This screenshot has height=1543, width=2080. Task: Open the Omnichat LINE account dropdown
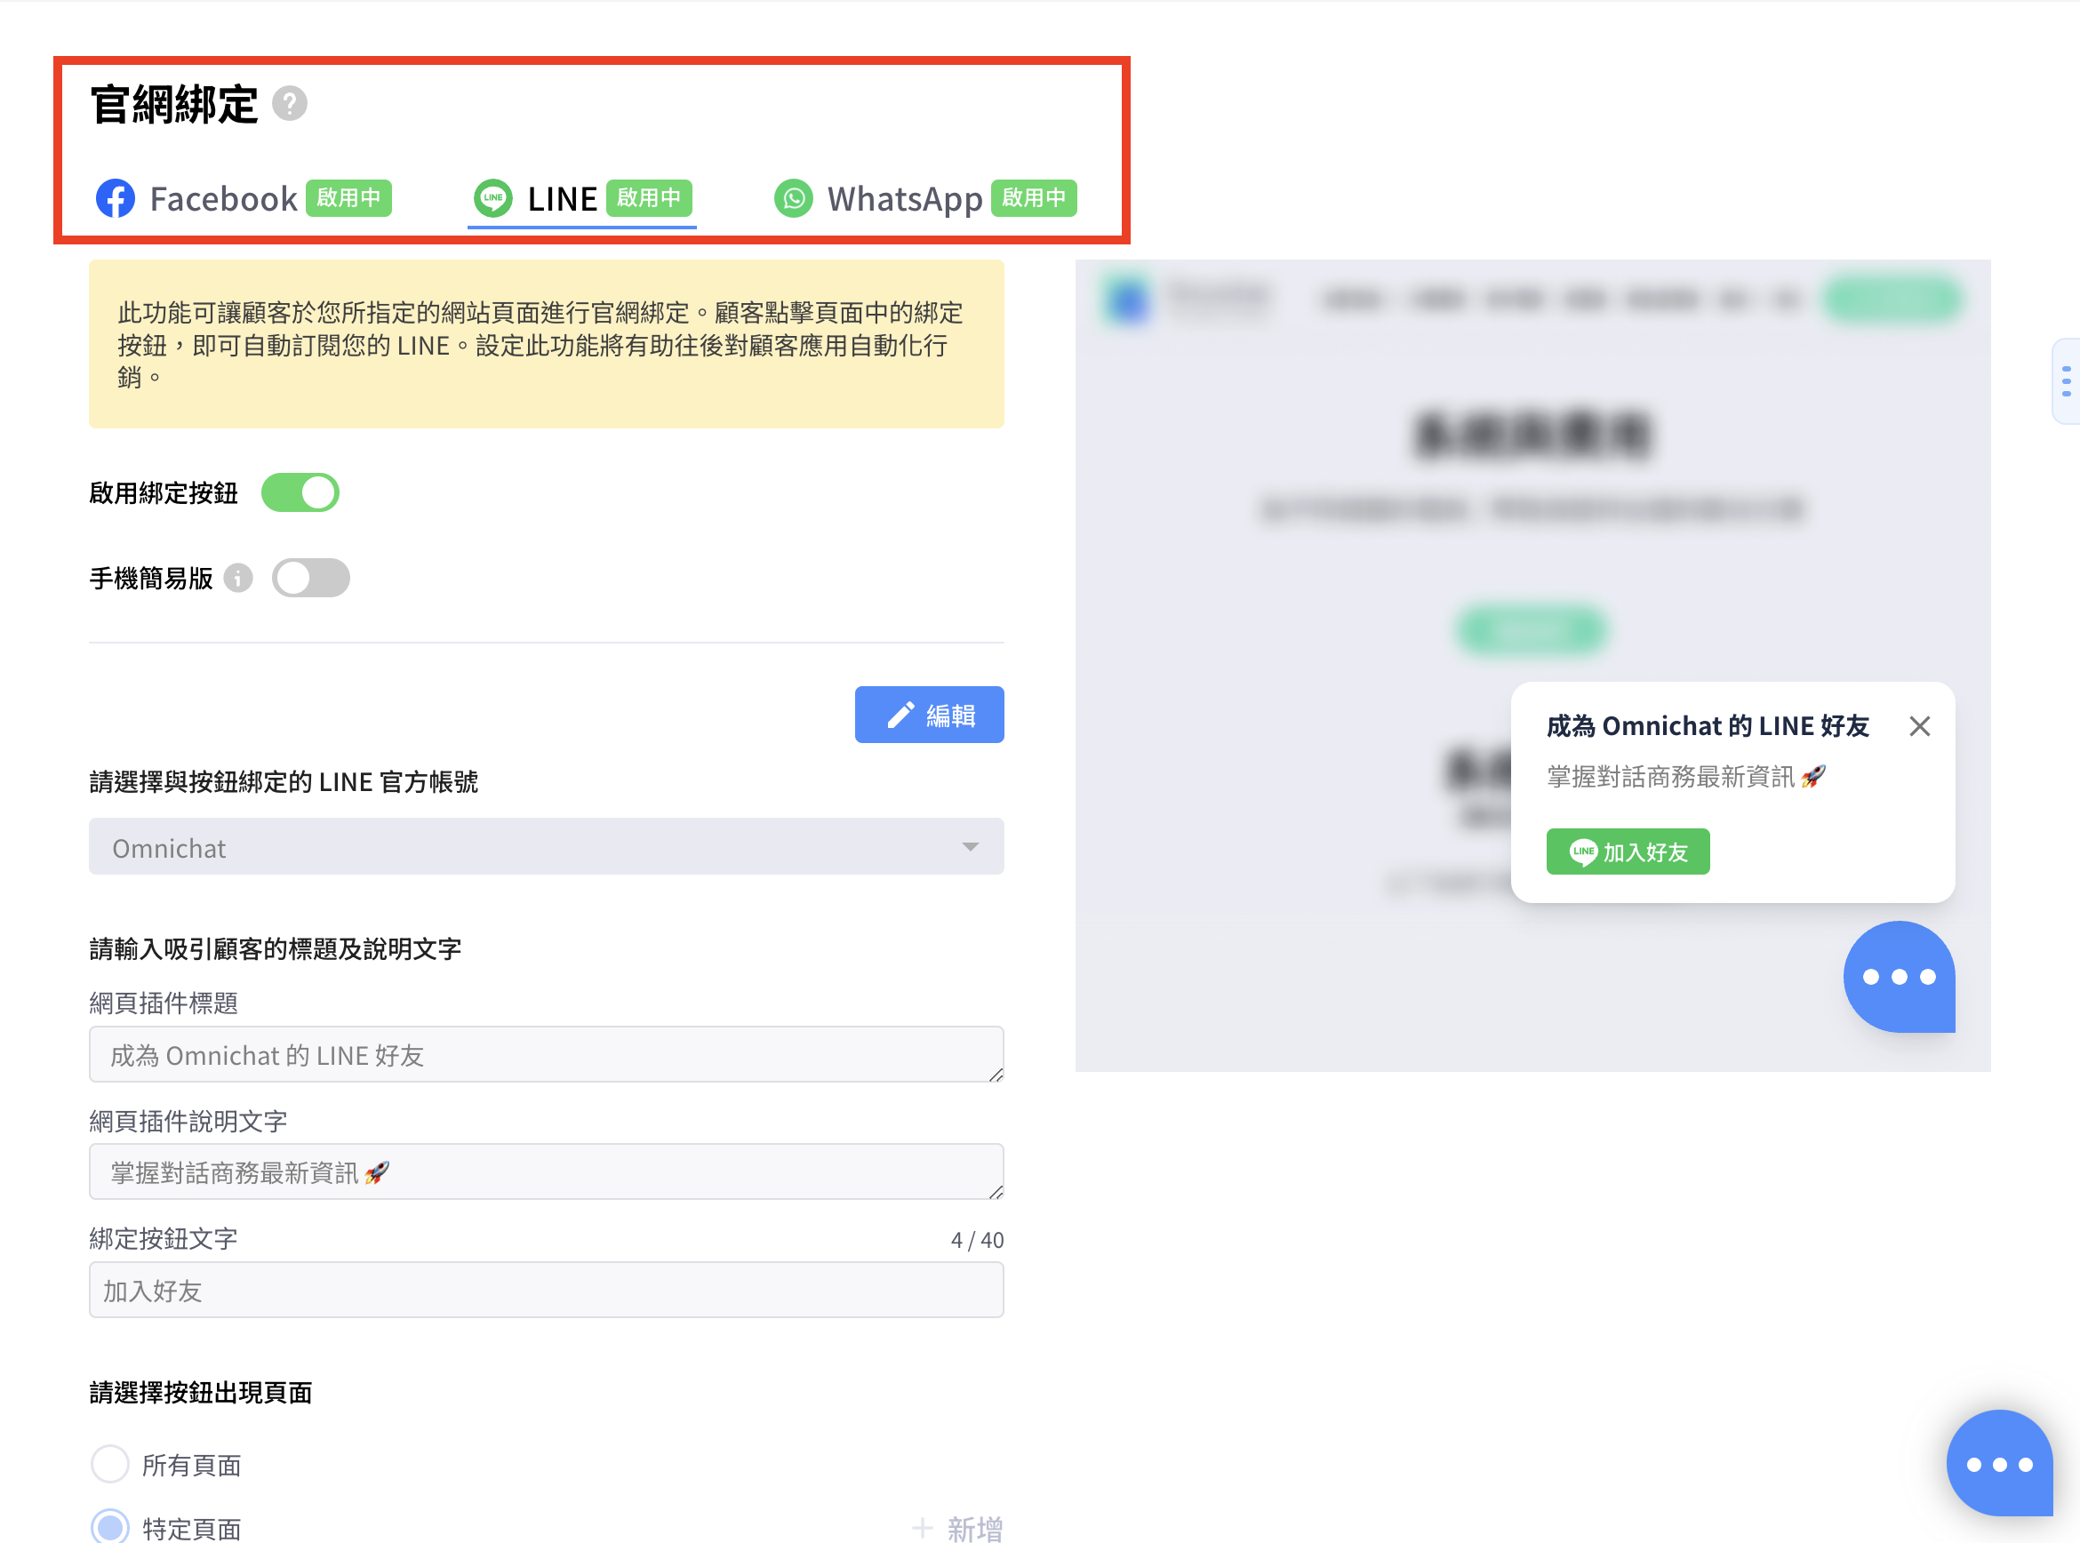click(546, 847)
